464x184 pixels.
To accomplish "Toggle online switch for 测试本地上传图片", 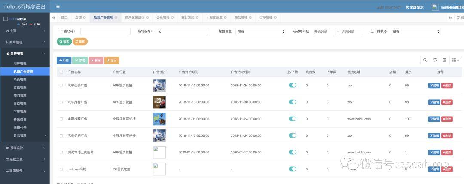I will (x=293, y=152).
